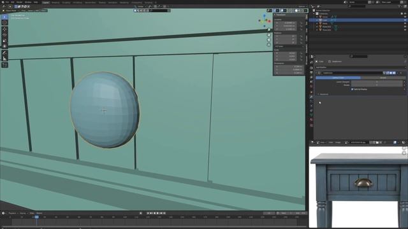Open the World properties tab
Screen dimensions: 408x229
(311, 86)
